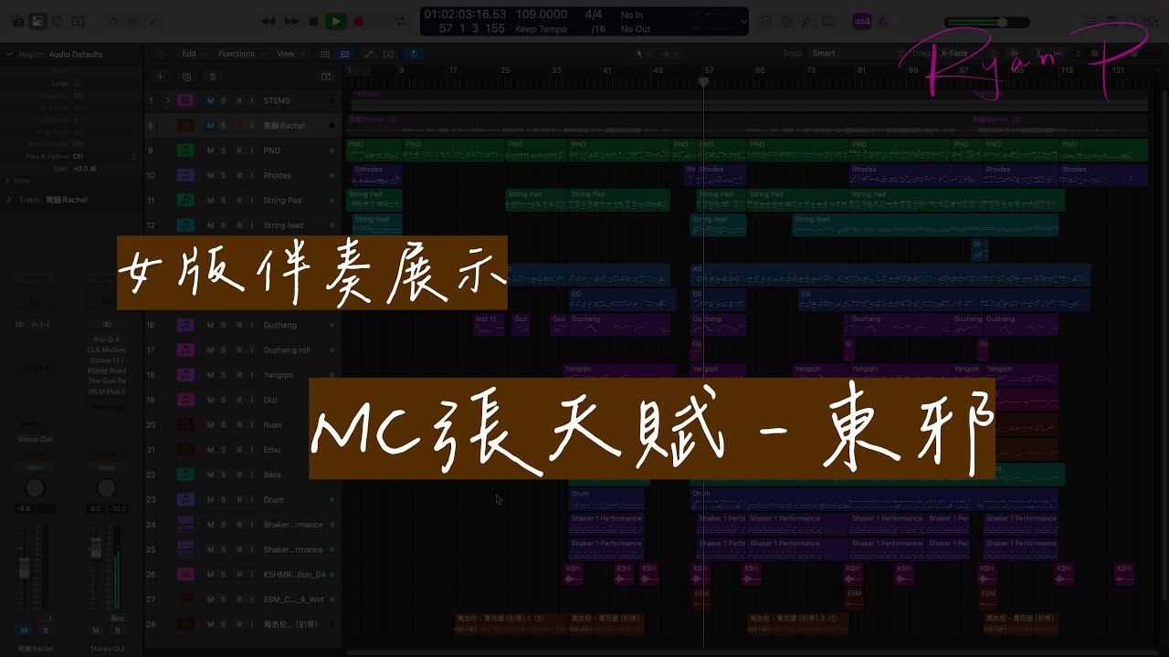Open the Note Pads icon
This screenshot has height=657, width=1169.
(1112, 21)
